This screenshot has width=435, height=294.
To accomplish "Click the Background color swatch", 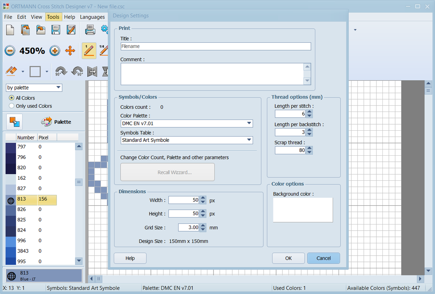I will click(x=303, y=210).
